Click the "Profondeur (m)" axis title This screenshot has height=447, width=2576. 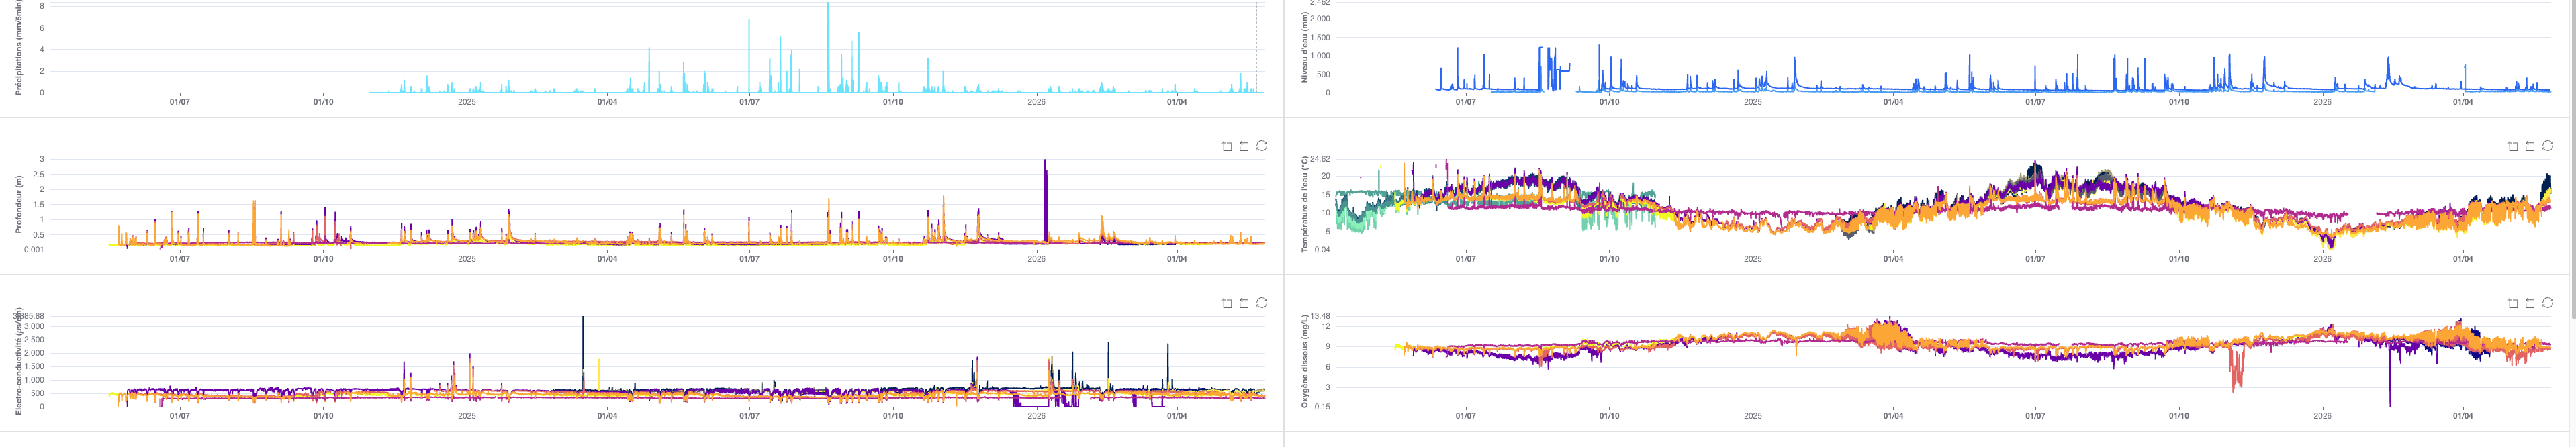[x=18, y=204]
